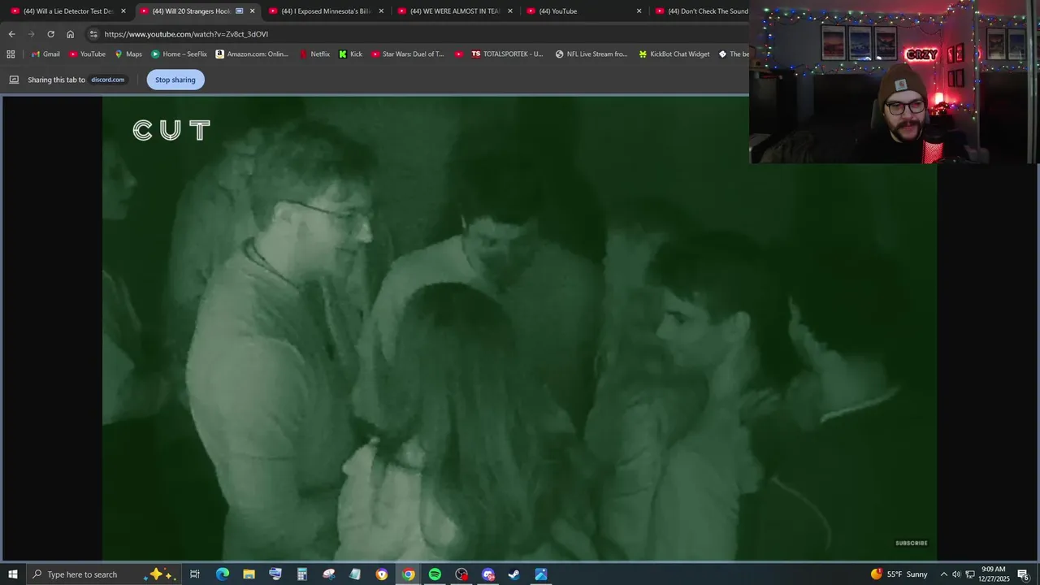
Task: Open the TOTALSPORTEK bookmark
Action: pyautogui.click(x=507, y=54)
